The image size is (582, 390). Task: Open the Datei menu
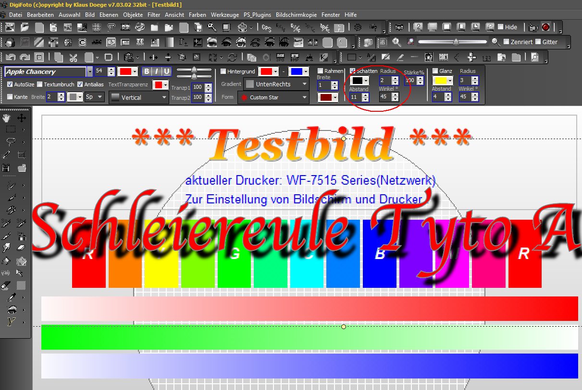[x=15, y=15]
